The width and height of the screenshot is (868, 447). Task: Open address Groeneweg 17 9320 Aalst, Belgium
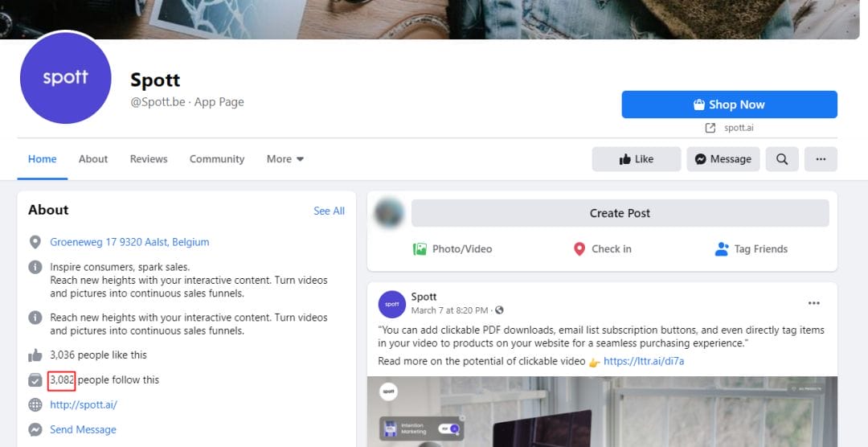129,242
